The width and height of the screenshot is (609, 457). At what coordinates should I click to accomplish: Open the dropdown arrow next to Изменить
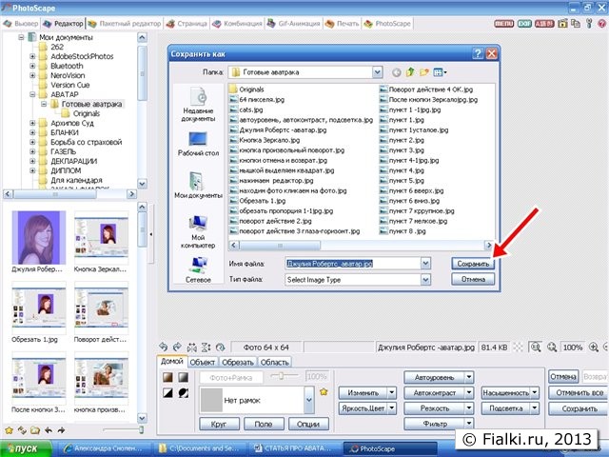coord(391,393)
